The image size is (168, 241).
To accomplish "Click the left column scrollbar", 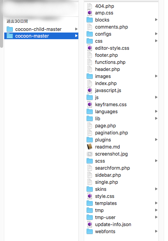I will tap(2, 24).
